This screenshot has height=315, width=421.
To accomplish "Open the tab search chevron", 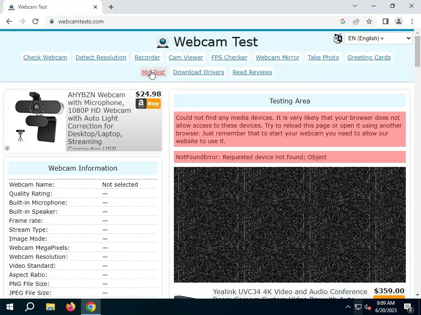I will click(355, 6).
